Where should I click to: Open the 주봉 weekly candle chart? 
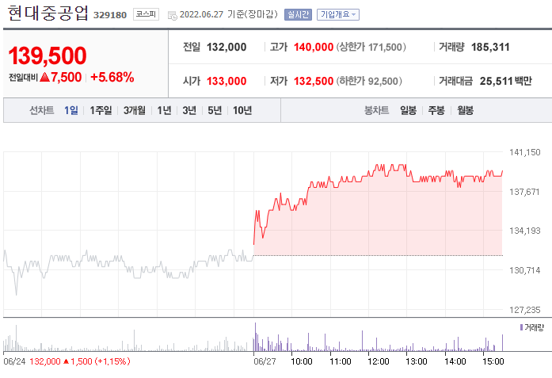[x=436, y=111]
